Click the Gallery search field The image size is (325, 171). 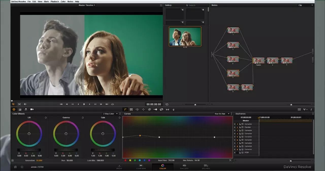pos(197,5)
